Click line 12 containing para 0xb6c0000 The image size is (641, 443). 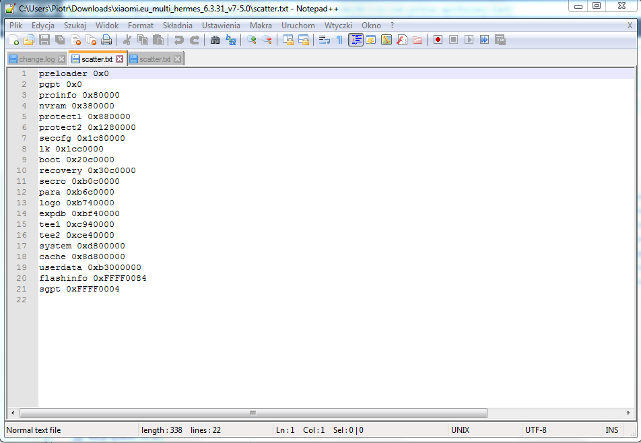77,192
